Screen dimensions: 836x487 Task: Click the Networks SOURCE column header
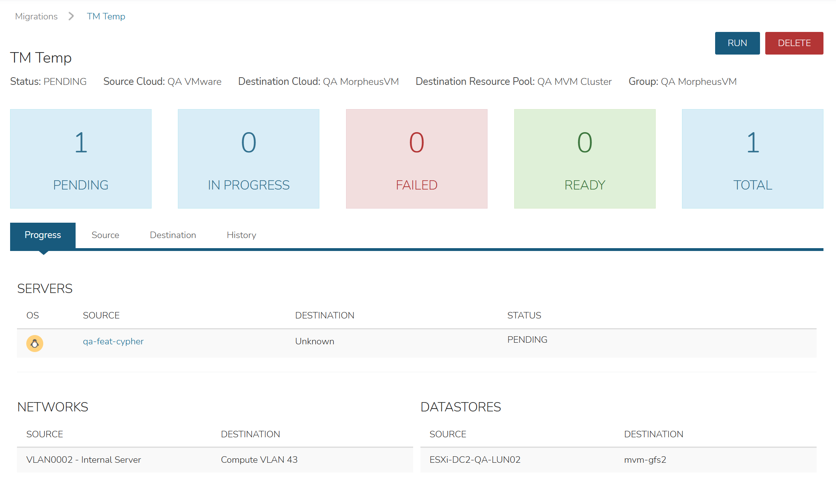(x=44, y=434)
